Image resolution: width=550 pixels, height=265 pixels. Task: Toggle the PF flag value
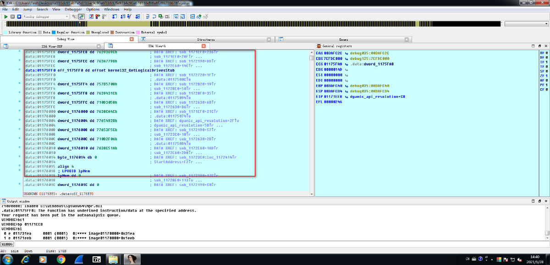pos(547,84)
